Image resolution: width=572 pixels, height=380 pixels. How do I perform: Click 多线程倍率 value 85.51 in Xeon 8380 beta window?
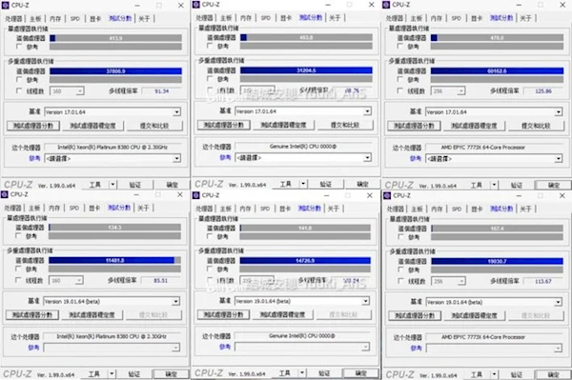pos(160,281)
